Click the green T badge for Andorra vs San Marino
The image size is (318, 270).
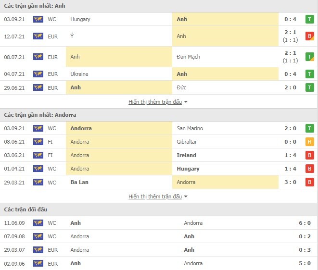[309, 128]
